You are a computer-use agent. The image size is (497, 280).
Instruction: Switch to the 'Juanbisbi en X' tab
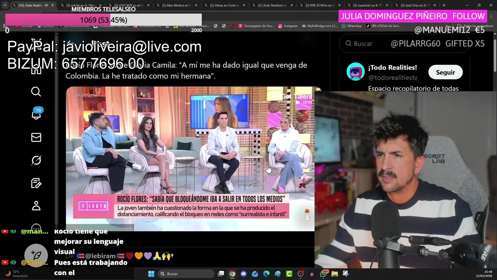click(367, 5)
